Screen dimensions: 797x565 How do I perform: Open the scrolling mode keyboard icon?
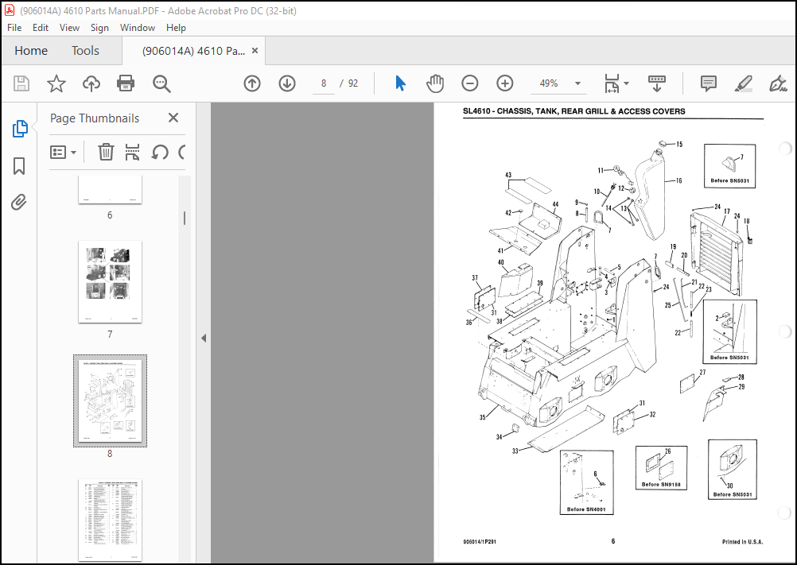[x=657, y=83]
